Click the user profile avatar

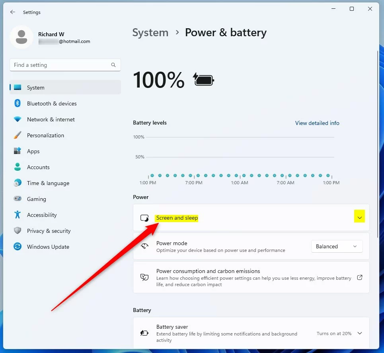tap(21, 37)
